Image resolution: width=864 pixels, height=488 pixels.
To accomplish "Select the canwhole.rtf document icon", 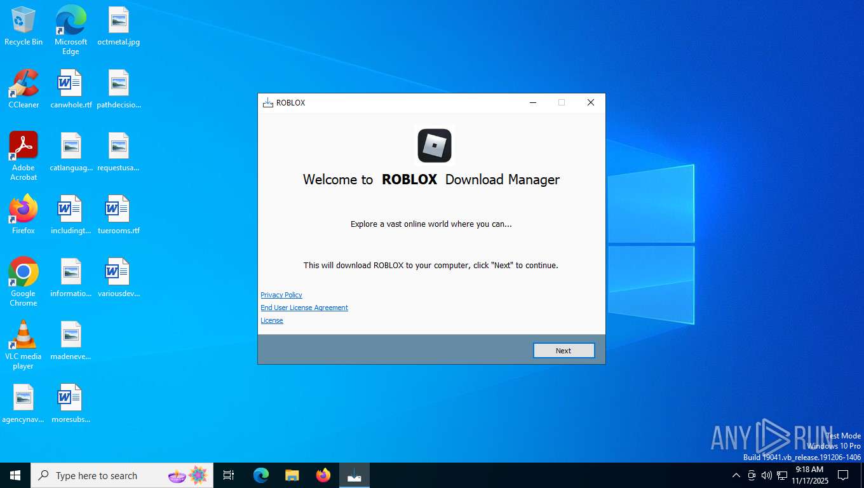I will 71,90.
